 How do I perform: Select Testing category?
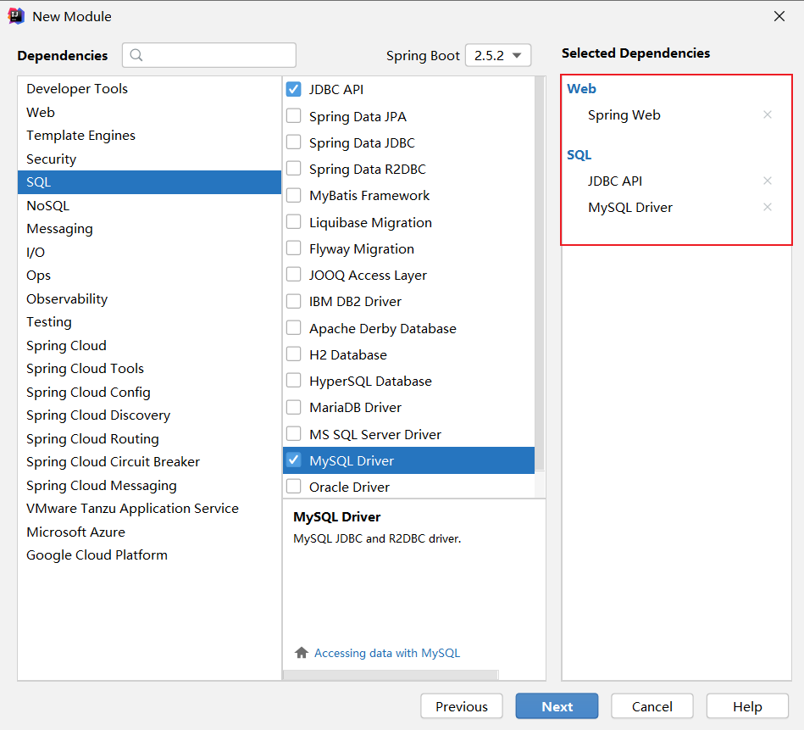tap(149, 322)
